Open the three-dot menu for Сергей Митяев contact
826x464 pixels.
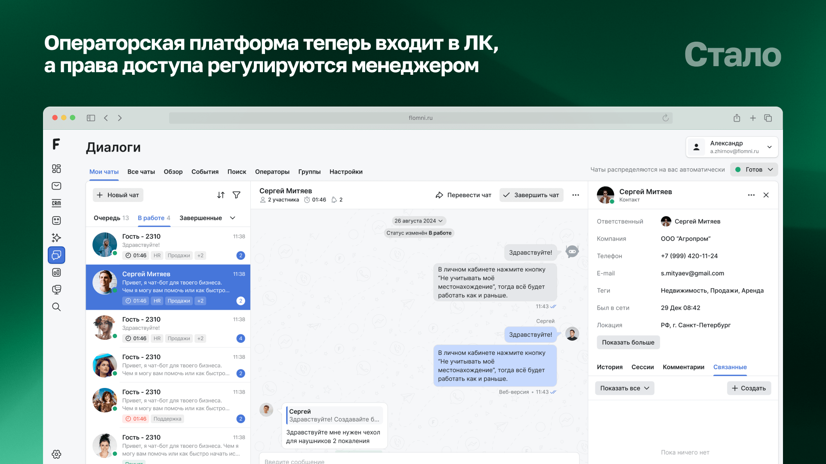(x=751, y=195)
